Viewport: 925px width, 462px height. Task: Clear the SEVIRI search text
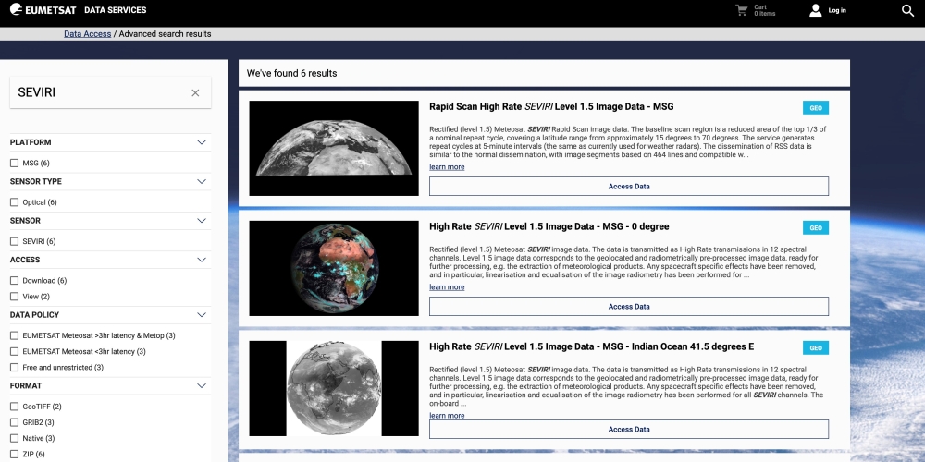tap(195, 92)
